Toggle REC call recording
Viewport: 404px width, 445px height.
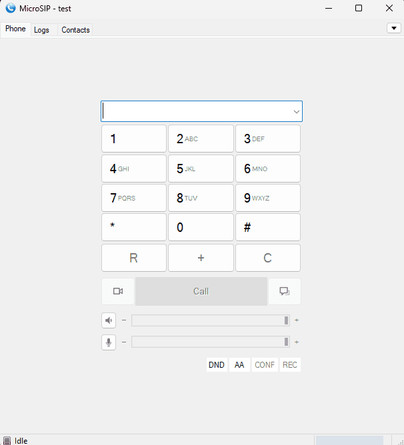(290, 364)
